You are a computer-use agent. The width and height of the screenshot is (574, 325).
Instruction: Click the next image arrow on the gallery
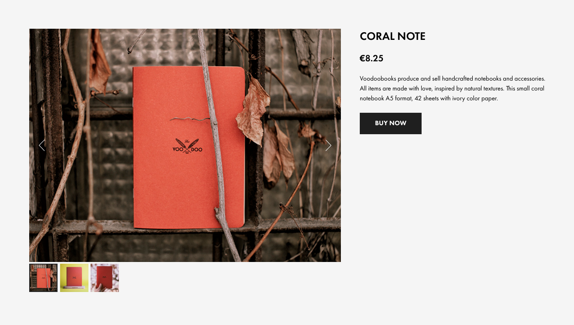click(328, 145)
